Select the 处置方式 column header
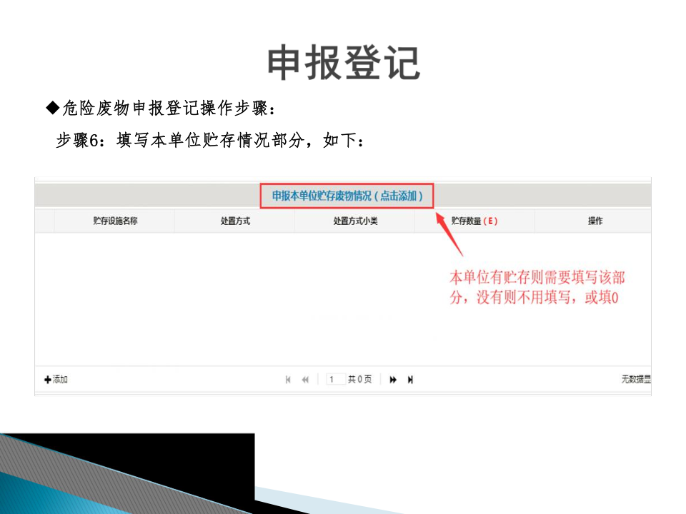686x514 pixels. (x=235, y=221)
